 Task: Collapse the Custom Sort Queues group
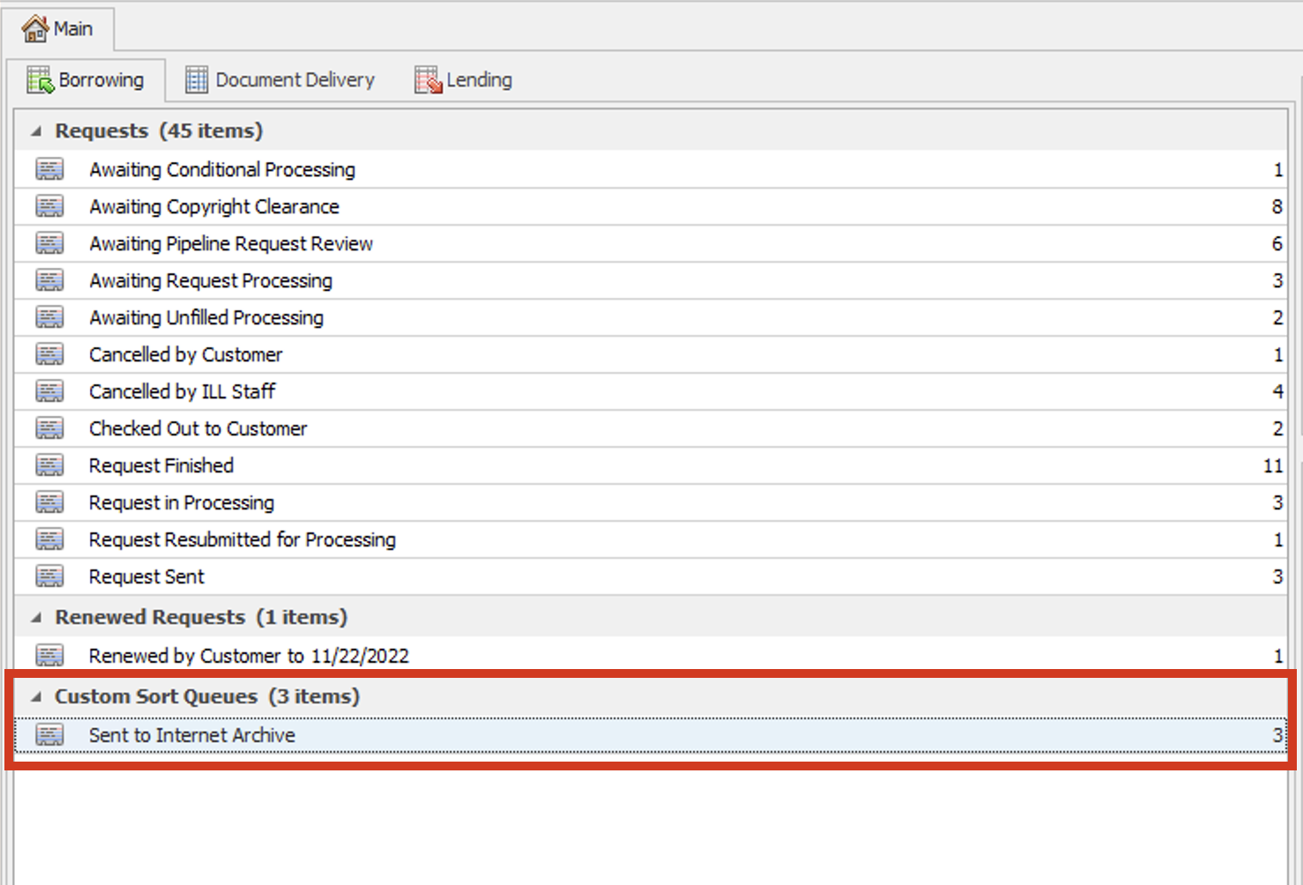pyautogui.click(x=36, y=697)
